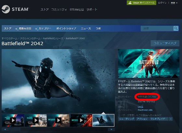Click the Battlefield 2042 header capsule image

pyautogui.click(x=149, y=63)
